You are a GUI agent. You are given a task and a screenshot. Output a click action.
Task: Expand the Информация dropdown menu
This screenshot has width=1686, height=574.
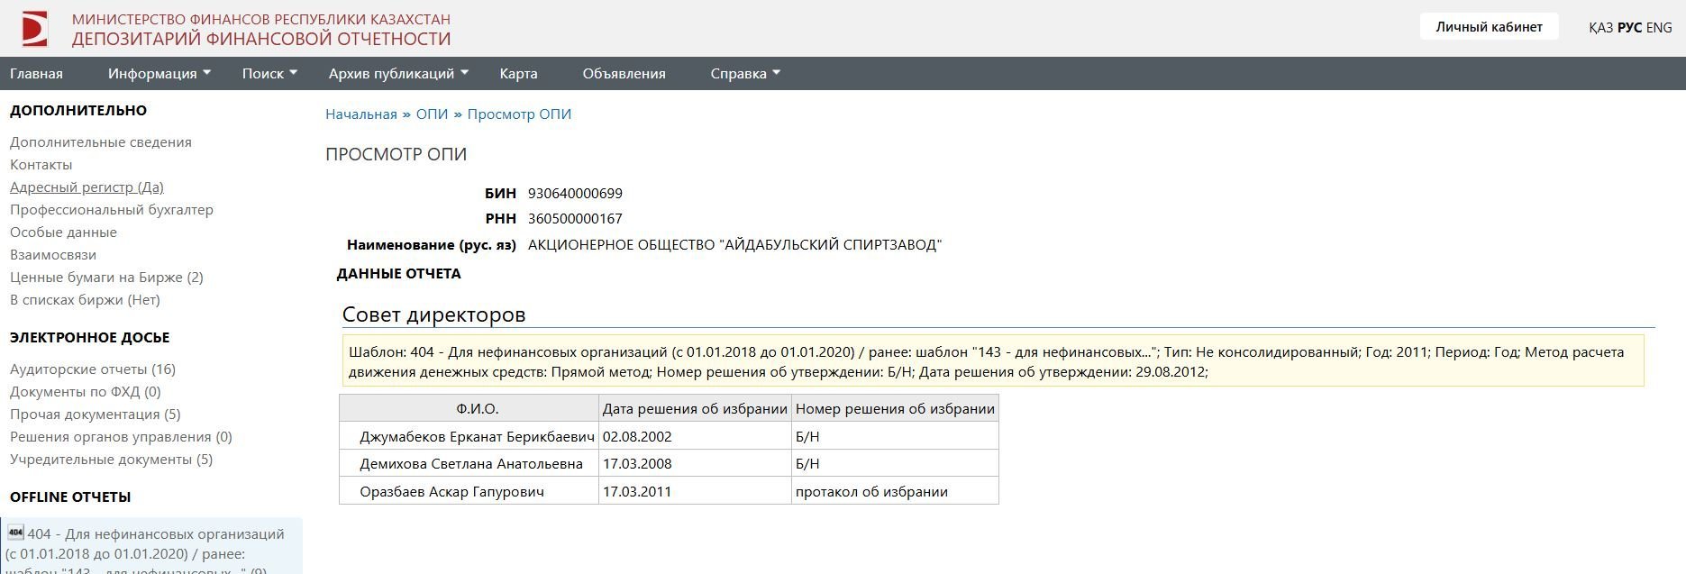point(159,74)
